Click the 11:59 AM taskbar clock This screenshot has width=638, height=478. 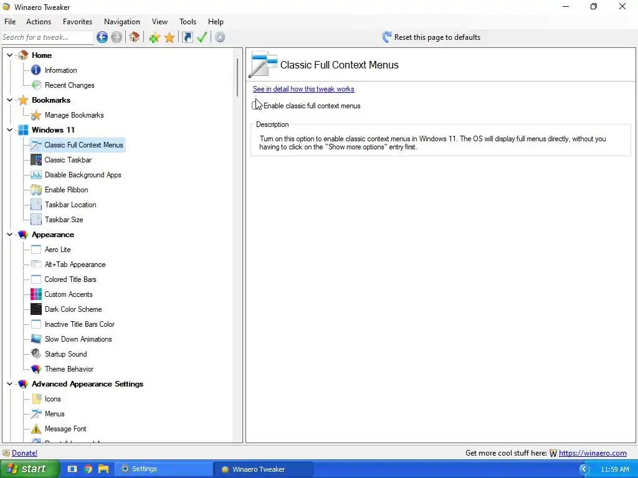click(615, 469)
